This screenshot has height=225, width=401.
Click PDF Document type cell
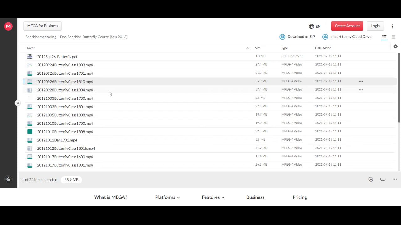click(292, 56)
